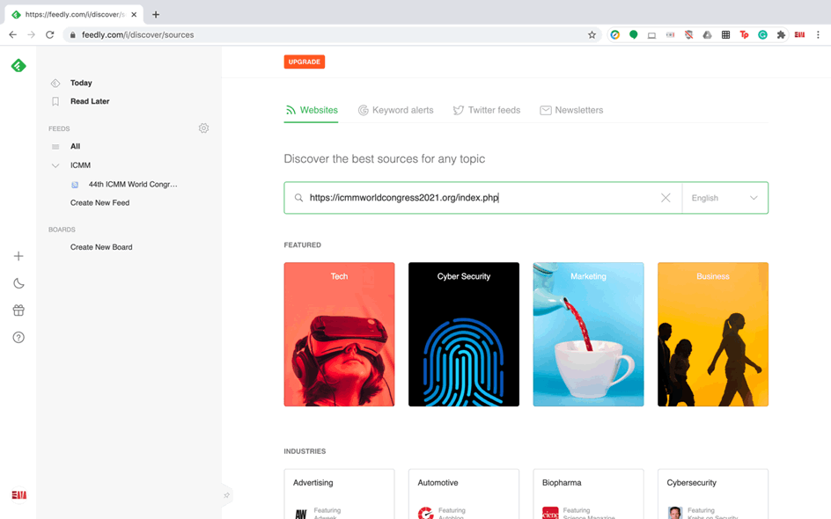Open the Read Later list
The height and width of the screenshot is (519, 831).
point(90,101)
